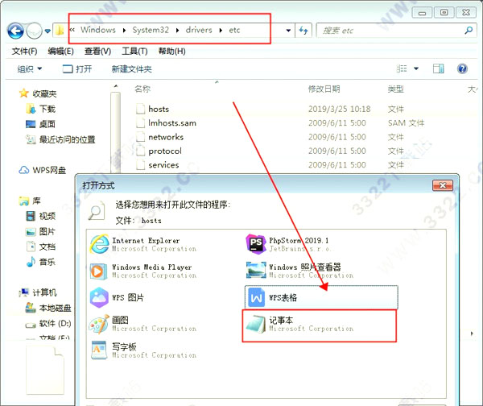Open the 文件(F) menu
483x406 pixels.
[24, 52]
